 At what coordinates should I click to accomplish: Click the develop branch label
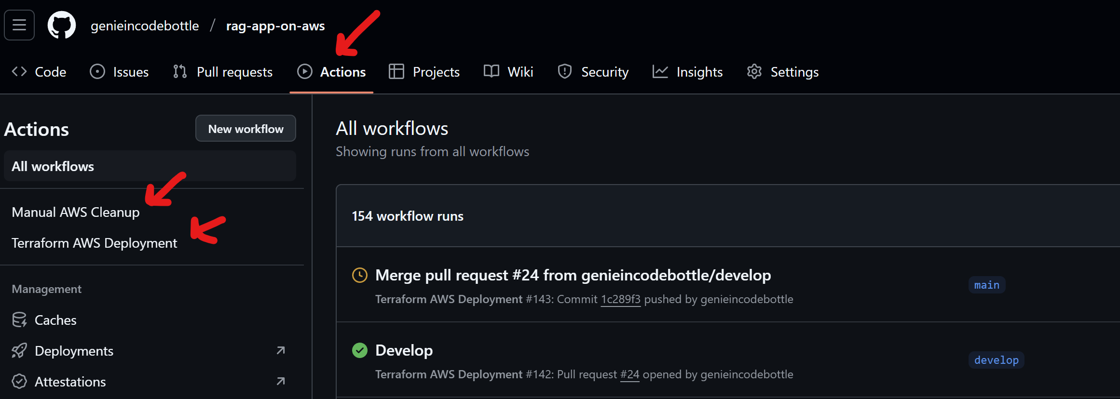(x=997, y=360)
